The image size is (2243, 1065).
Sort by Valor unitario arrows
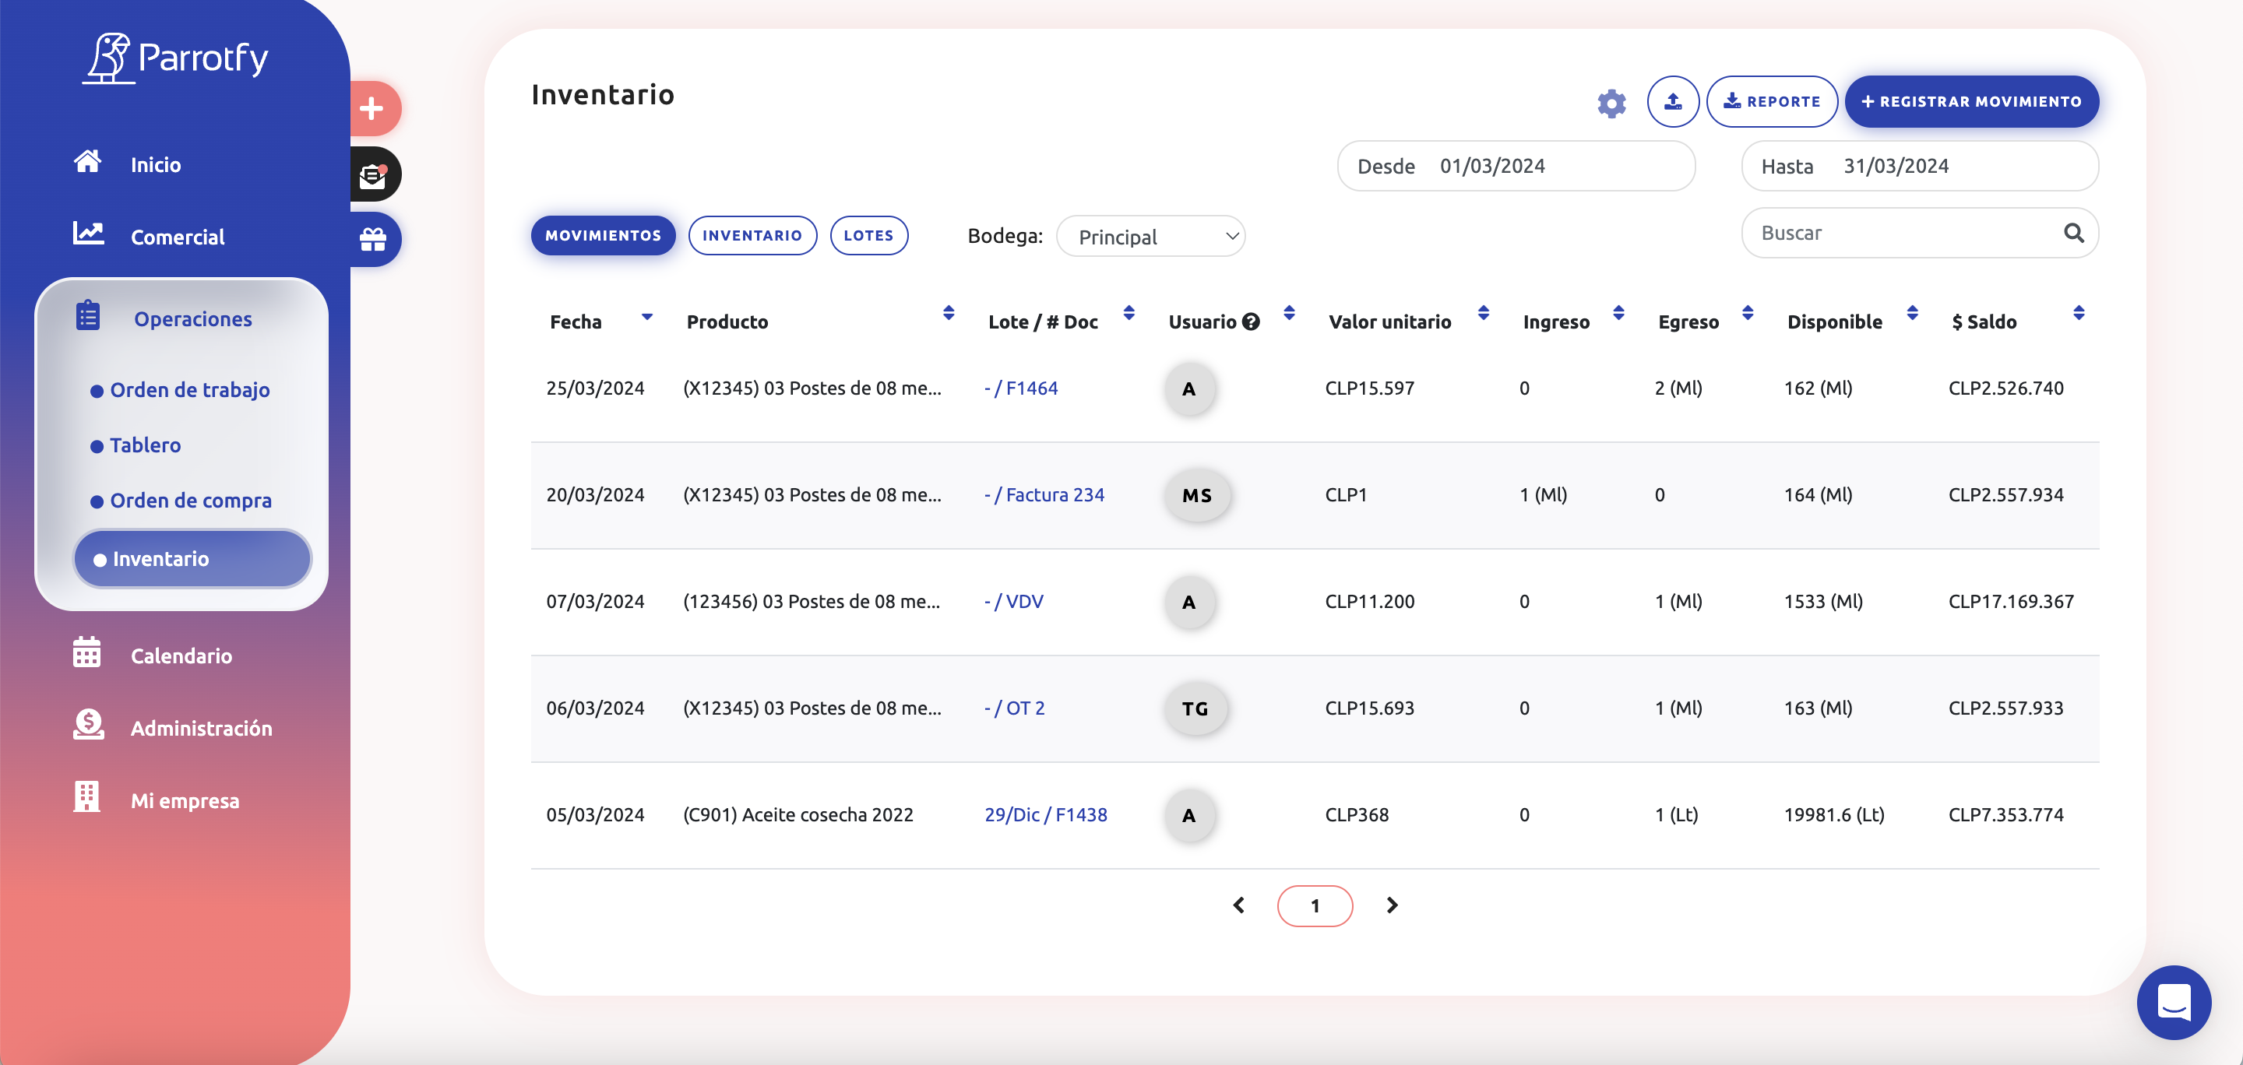point(1483,313)
